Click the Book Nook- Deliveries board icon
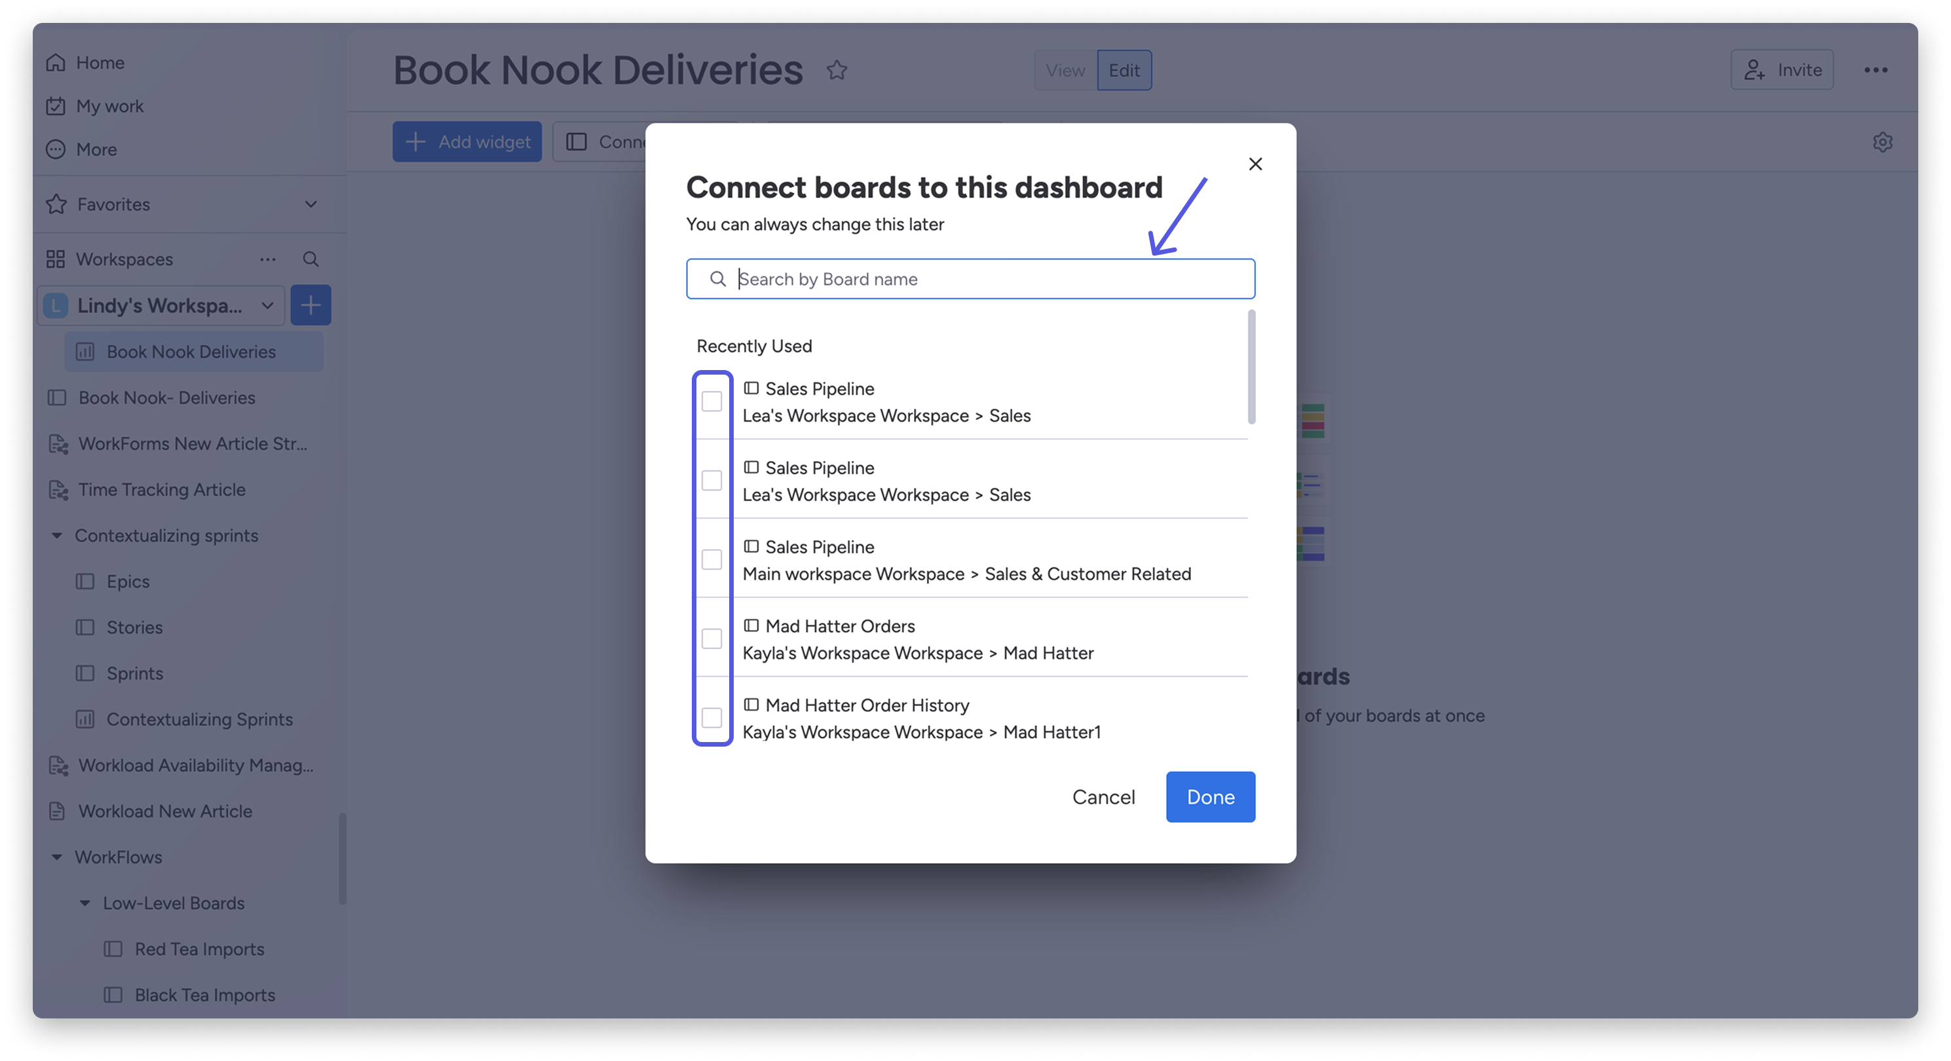The width and height of the screenshot is (1951, 1061). tap(57, 398)
